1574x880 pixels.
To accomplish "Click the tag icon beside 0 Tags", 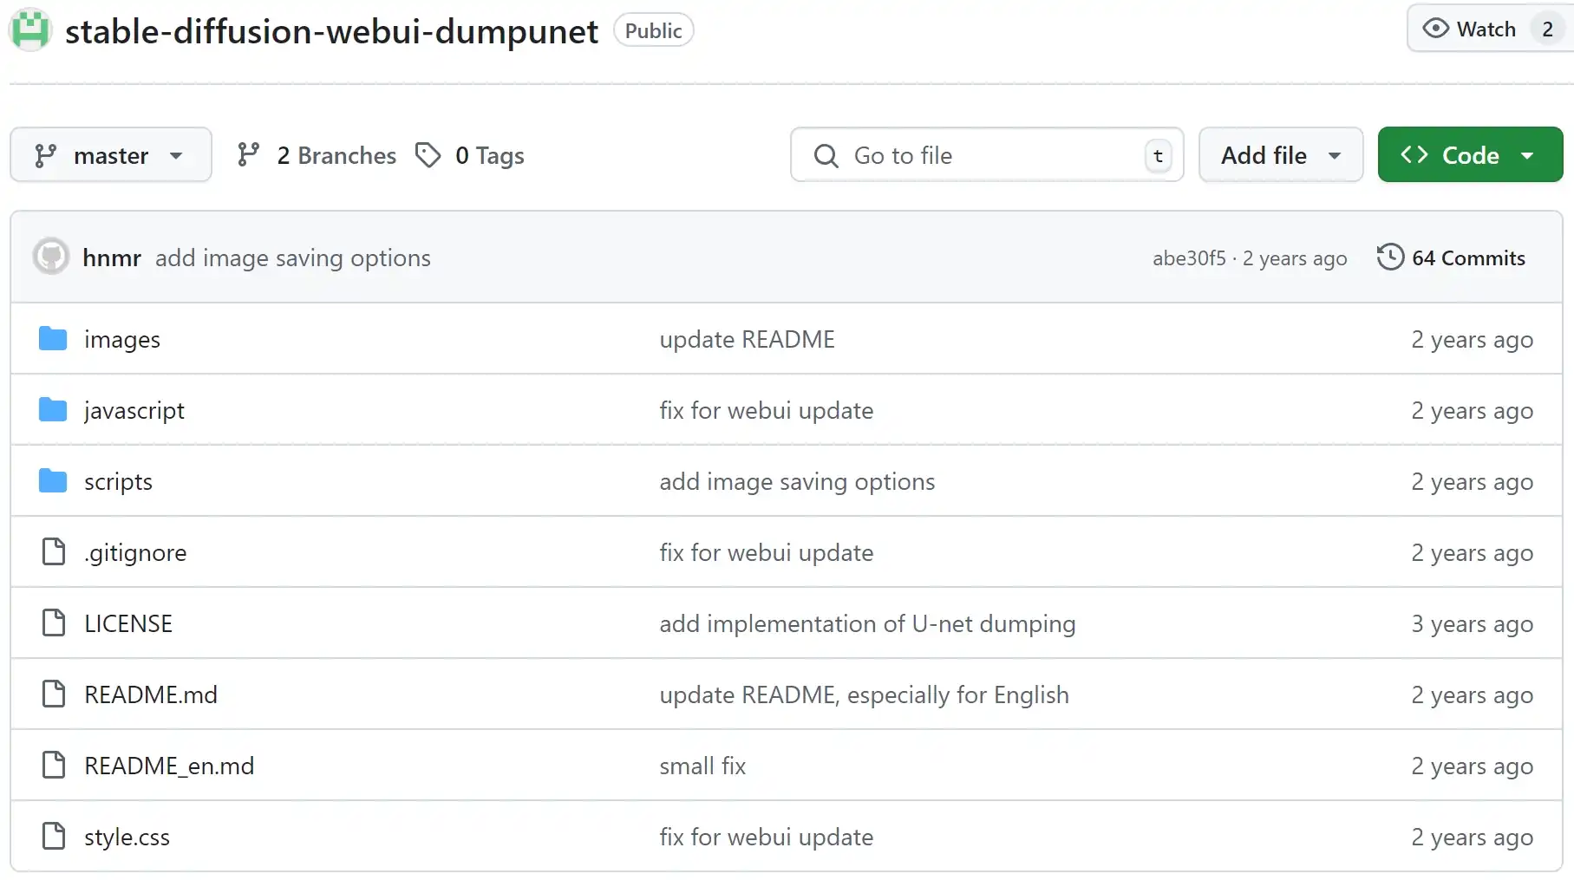I will 428,155.
